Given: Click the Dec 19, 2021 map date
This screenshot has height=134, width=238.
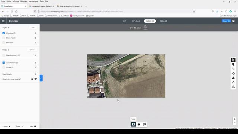Looking at the screenshot, I should coord(135,28).
